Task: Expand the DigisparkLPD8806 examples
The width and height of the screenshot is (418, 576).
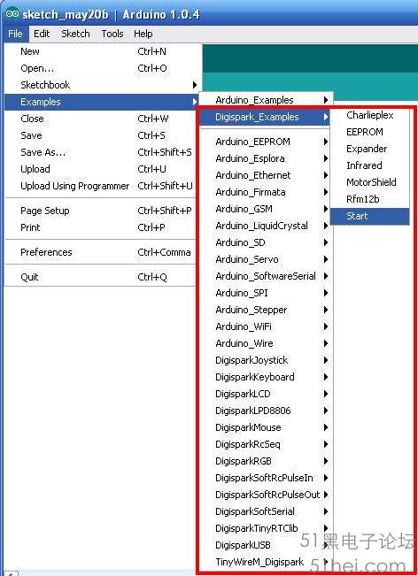Action: click(266, 411)
